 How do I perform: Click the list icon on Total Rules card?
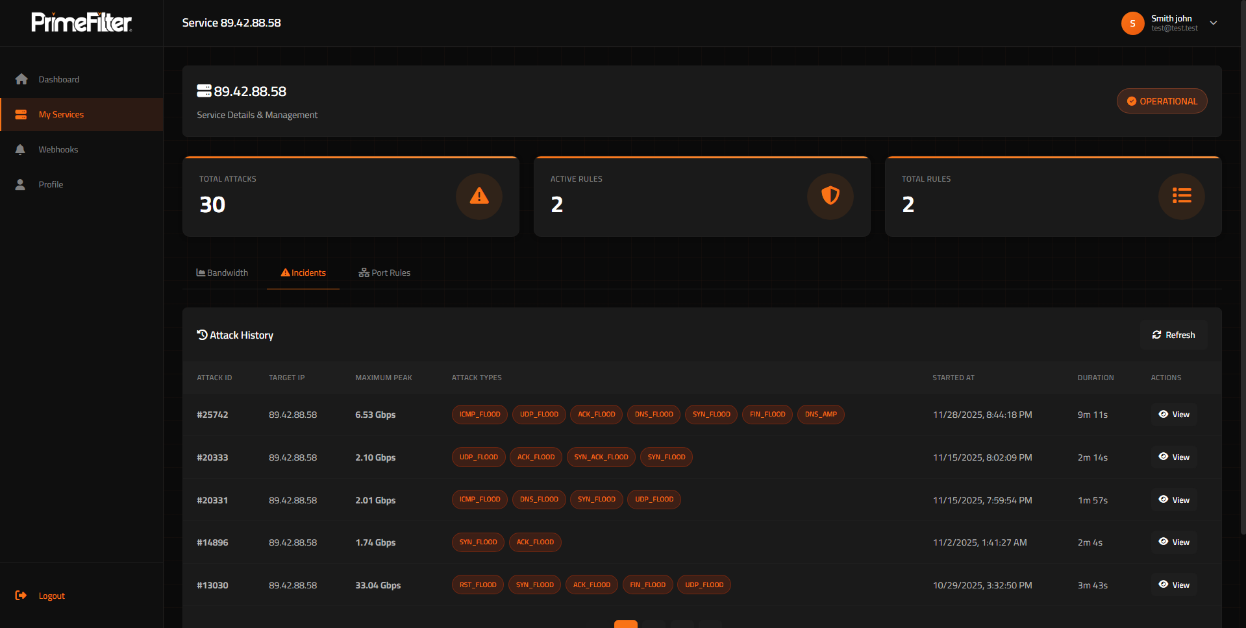tap(1182, 197)
